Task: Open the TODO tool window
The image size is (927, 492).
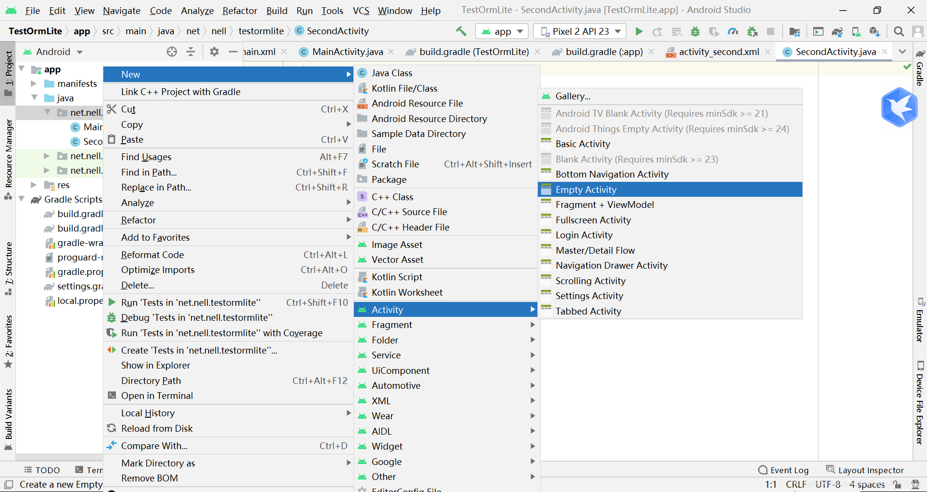Action: [42, 470]
